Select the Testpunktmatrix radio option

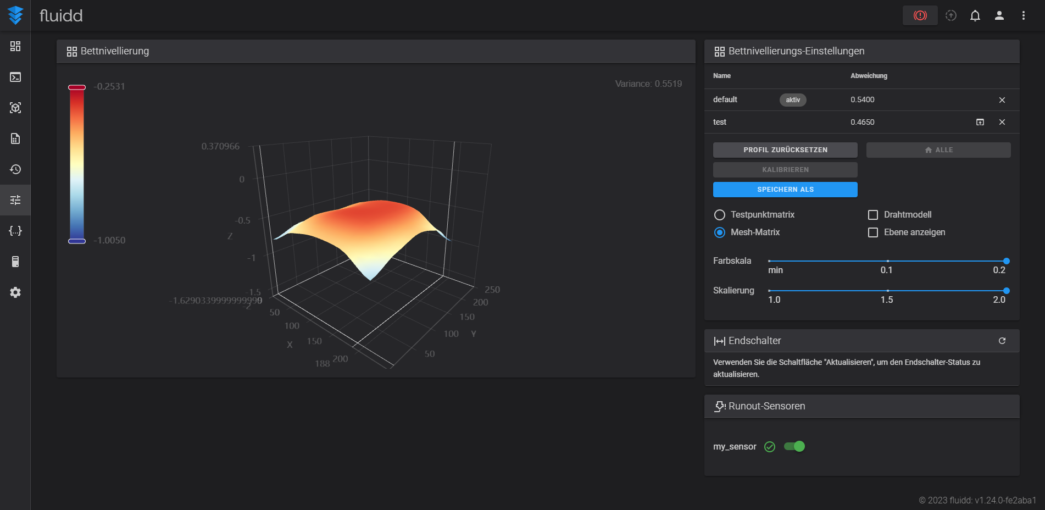[x=720, y=215]
